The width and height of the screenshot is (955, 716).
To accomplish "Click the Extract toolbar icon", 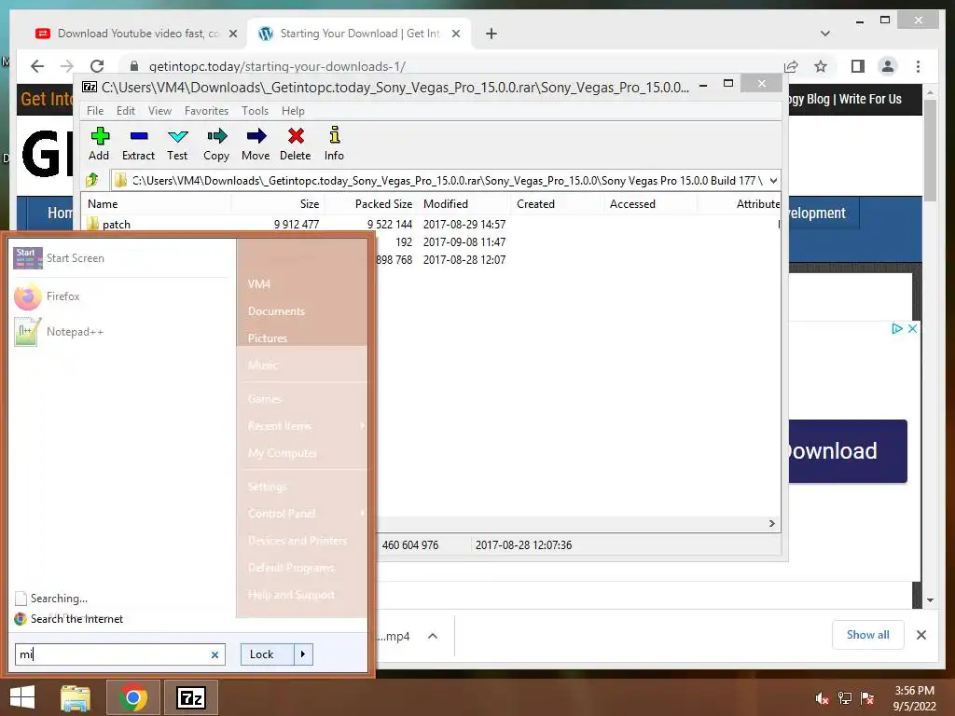I will [139, 144].
